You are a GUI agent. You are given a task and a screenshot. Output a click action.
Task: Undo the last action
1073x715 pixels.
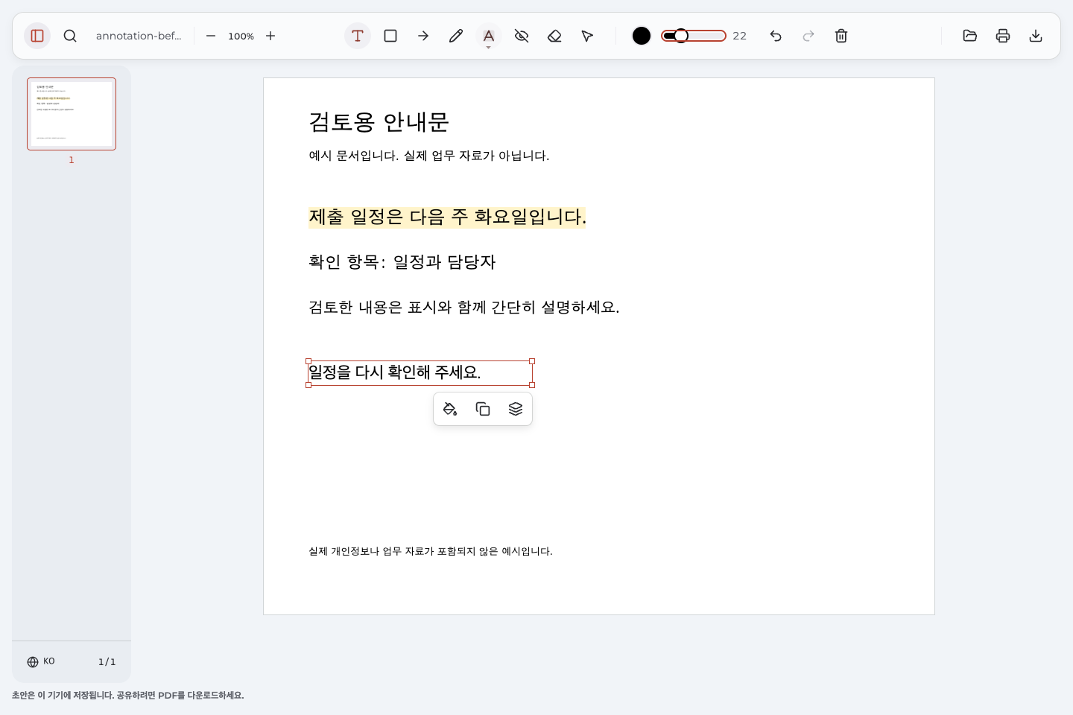(x=776, y=36)
